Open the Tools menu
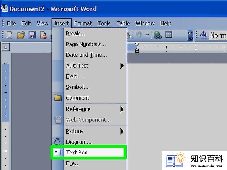 pos(104,23)
